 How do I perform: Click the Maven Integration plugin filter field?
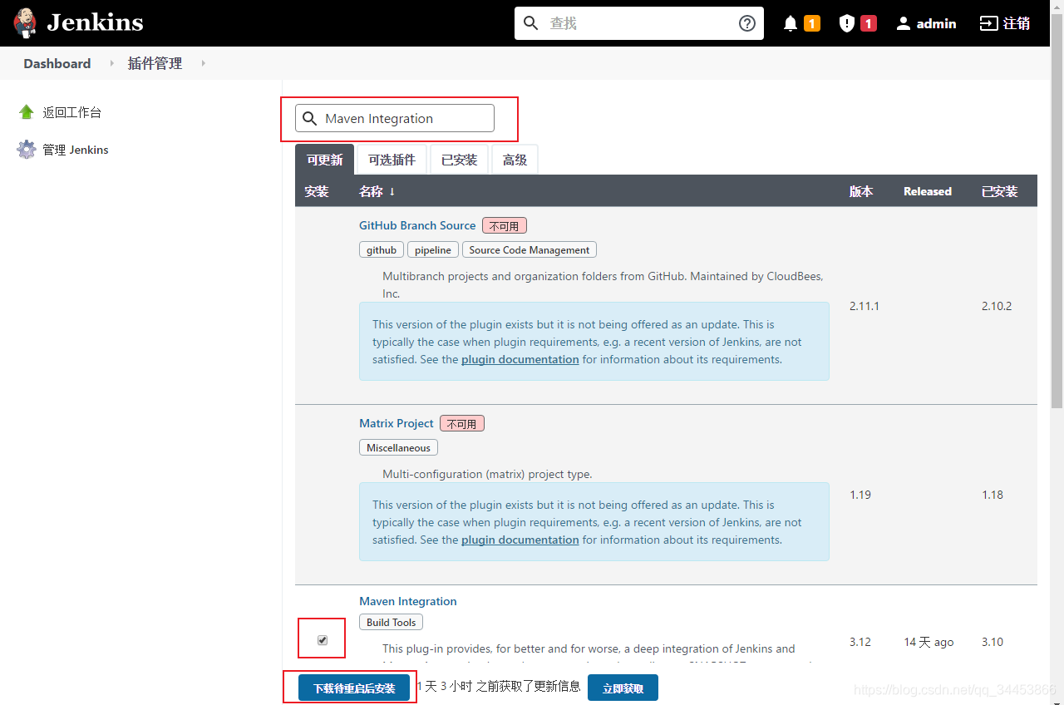tap(395, 118)
